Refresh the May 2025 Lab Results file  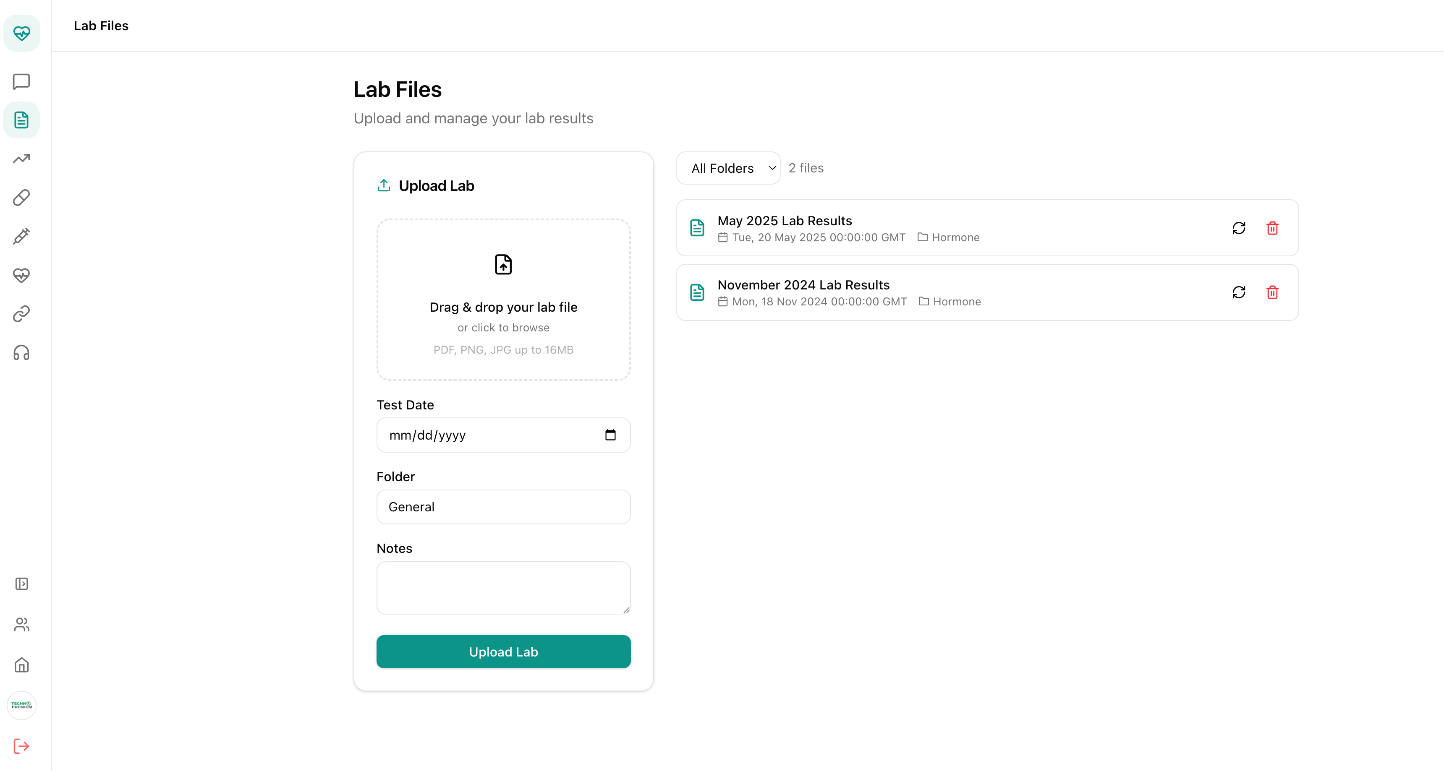pos(1240,228)
